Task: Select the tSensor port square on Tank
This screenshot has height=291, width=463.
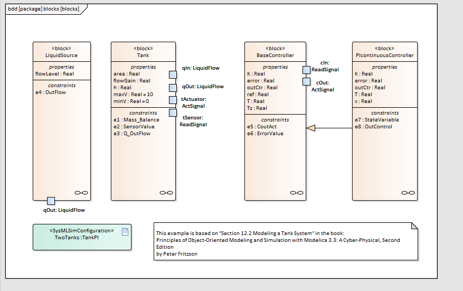Action: click(173, 113)
